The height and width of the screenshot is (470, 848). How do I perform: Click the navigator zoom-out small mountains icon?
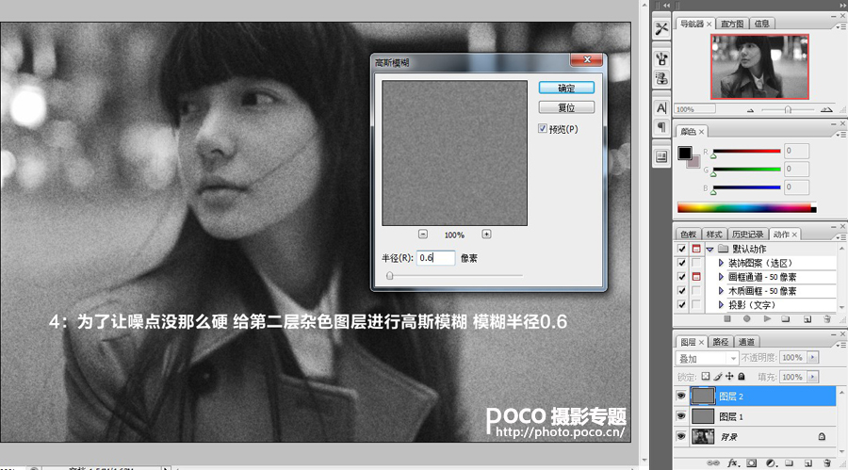tap(751, 110)
